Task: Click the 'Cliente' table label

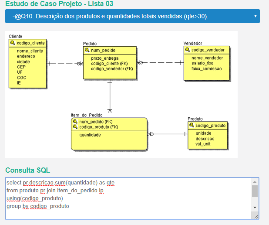Action: [15, 37]
